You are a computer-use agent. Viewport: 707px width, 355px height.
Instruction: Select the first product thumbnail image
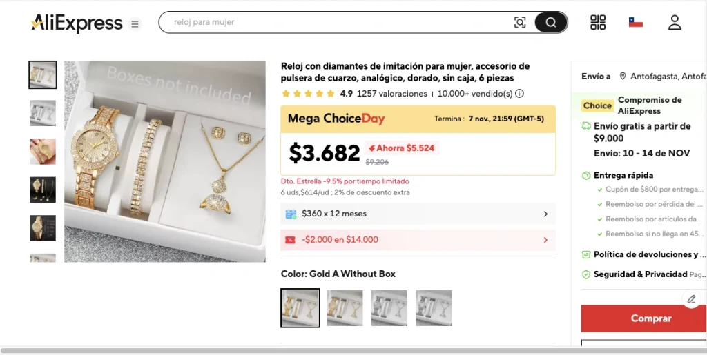click(43, 74)
